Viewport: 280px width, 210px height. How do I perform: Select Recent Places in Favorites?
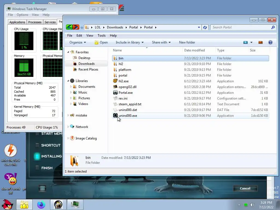point(88,69)
